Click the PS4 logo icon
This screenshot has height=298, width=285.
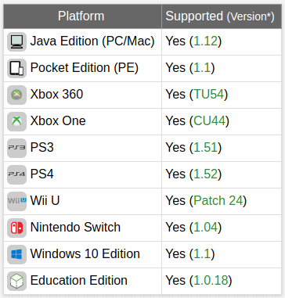tap(16, 174)
